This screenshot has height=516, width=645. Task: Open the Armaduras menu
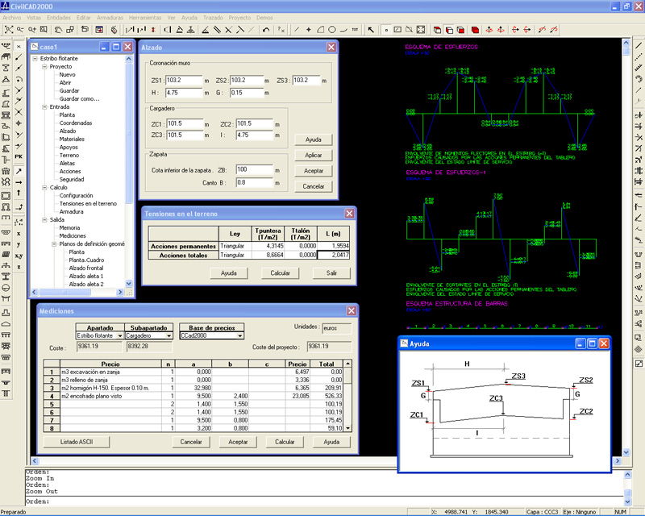tap(110, 17)
